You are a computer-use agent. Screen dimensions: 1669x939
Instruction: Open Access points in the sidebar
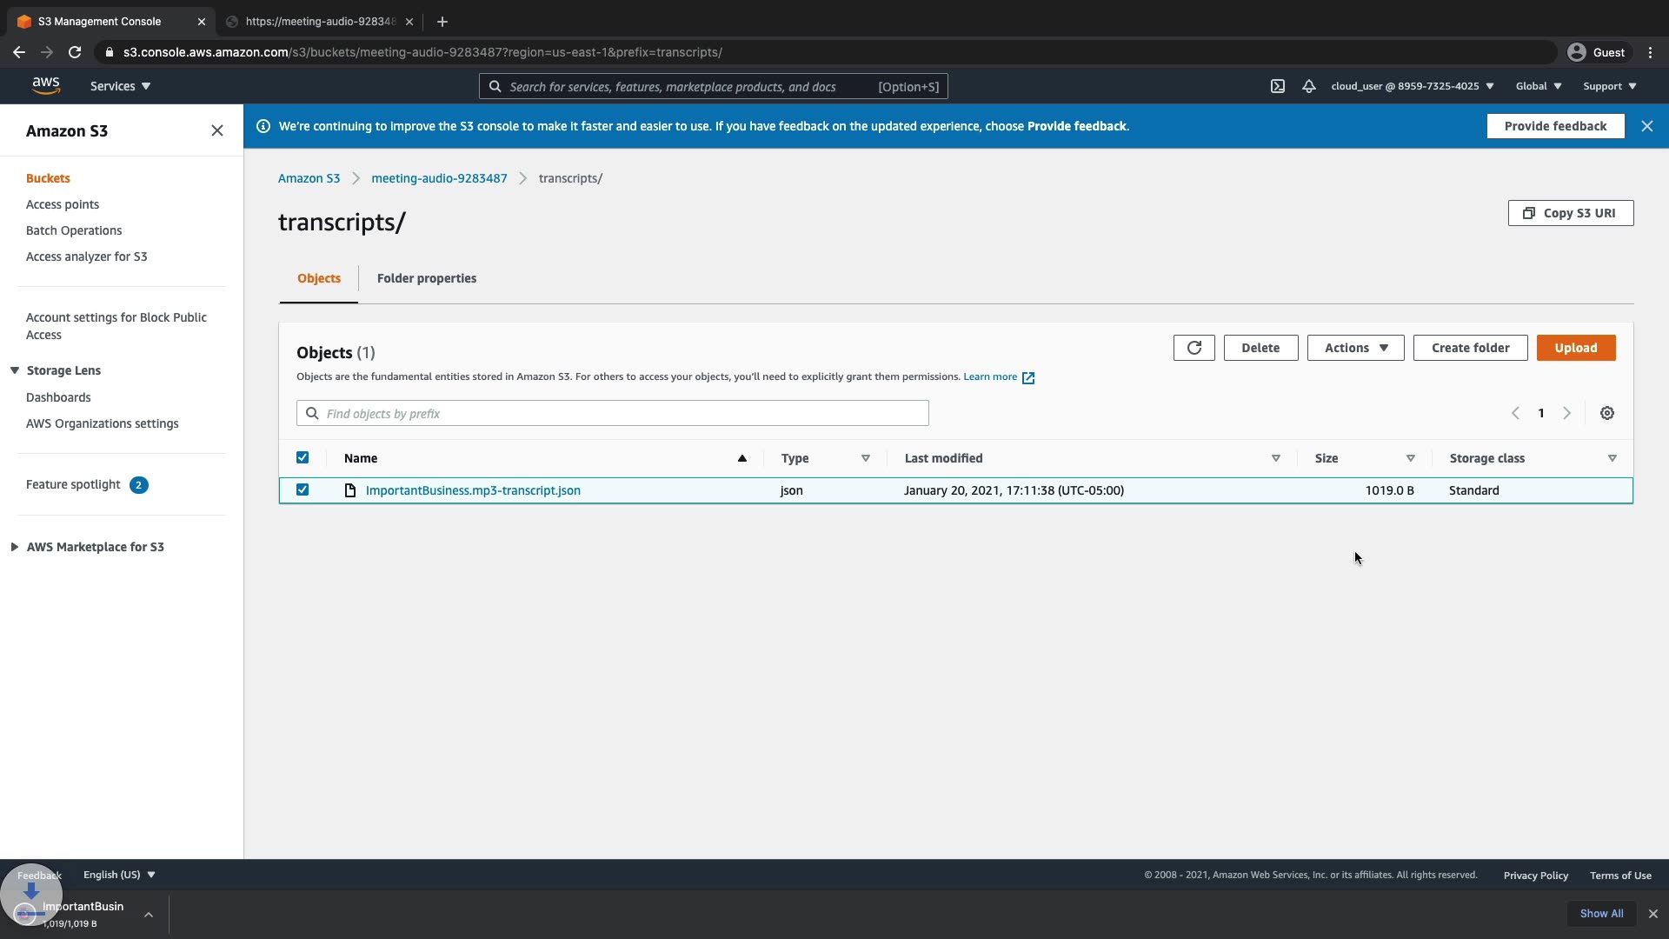click(63, 204)
